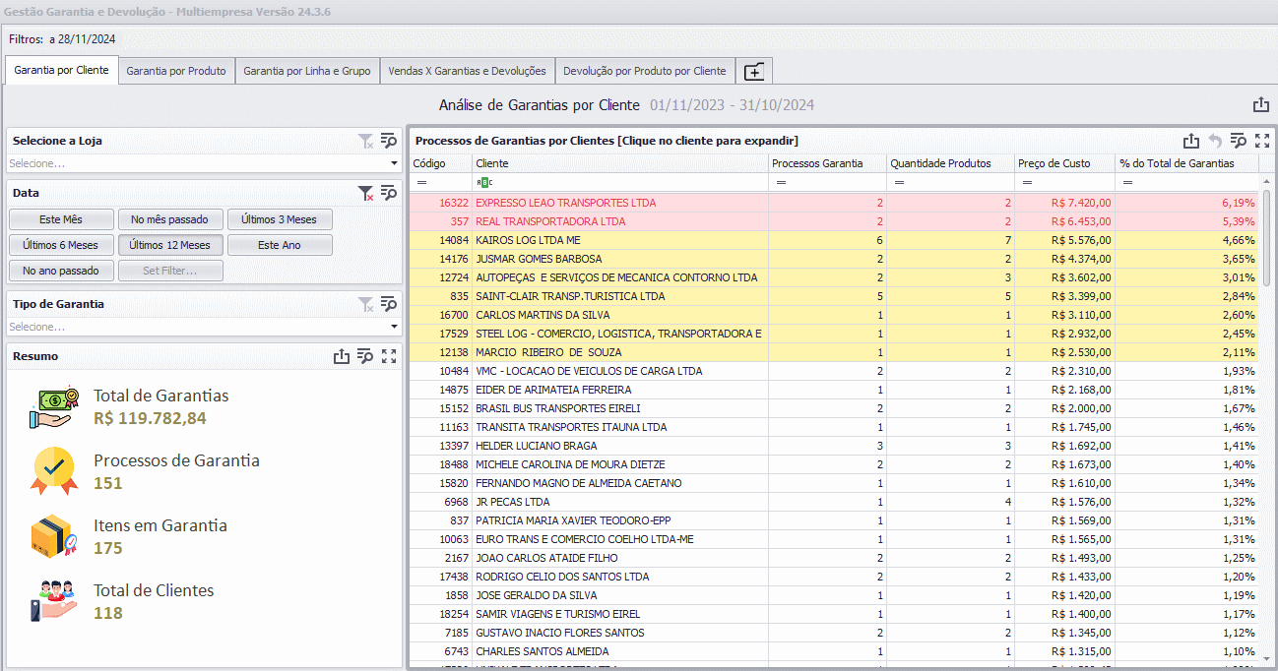The height and width of the screenshot is (671, 1278).
Task: Open inspect data icon in Selecione a Loja panel
Action: pos(389,141)
